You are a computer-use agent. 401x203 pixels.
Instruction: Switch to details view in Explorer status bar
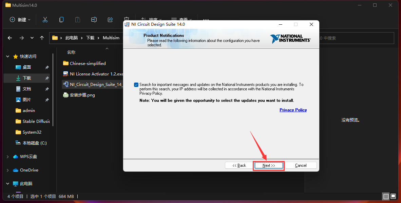click(386, 196)
